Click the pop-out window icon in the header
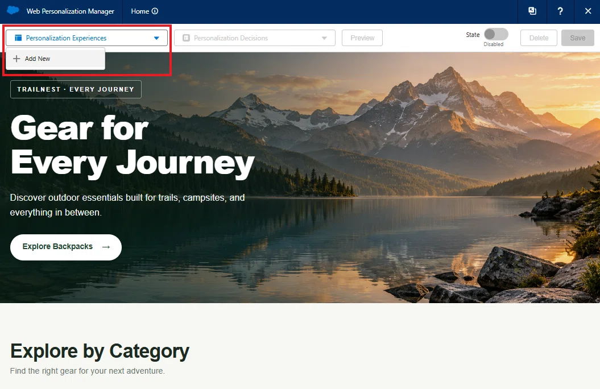The height and width of the screenshot is (389, 600). (x=532, y=11)
